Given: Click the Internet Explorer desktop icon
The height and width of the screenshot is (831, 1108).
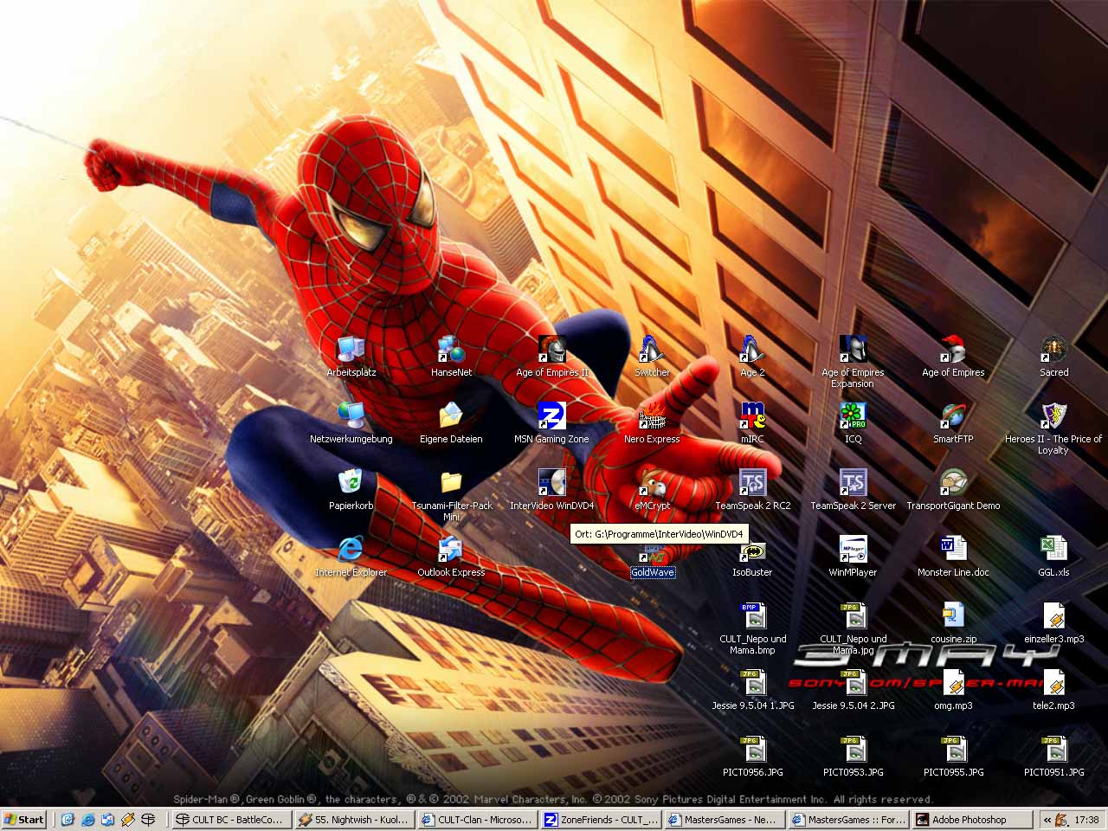Looking at the screenshot, I should point(351,557).
